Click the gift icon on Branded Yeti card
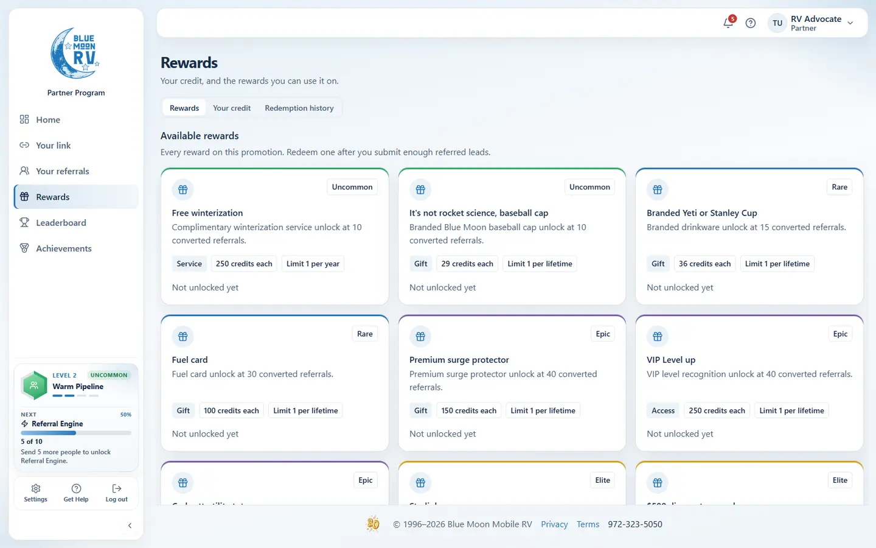Image resolution: width=876 pixels, height=548 pixels. click(x=658, y=189)
